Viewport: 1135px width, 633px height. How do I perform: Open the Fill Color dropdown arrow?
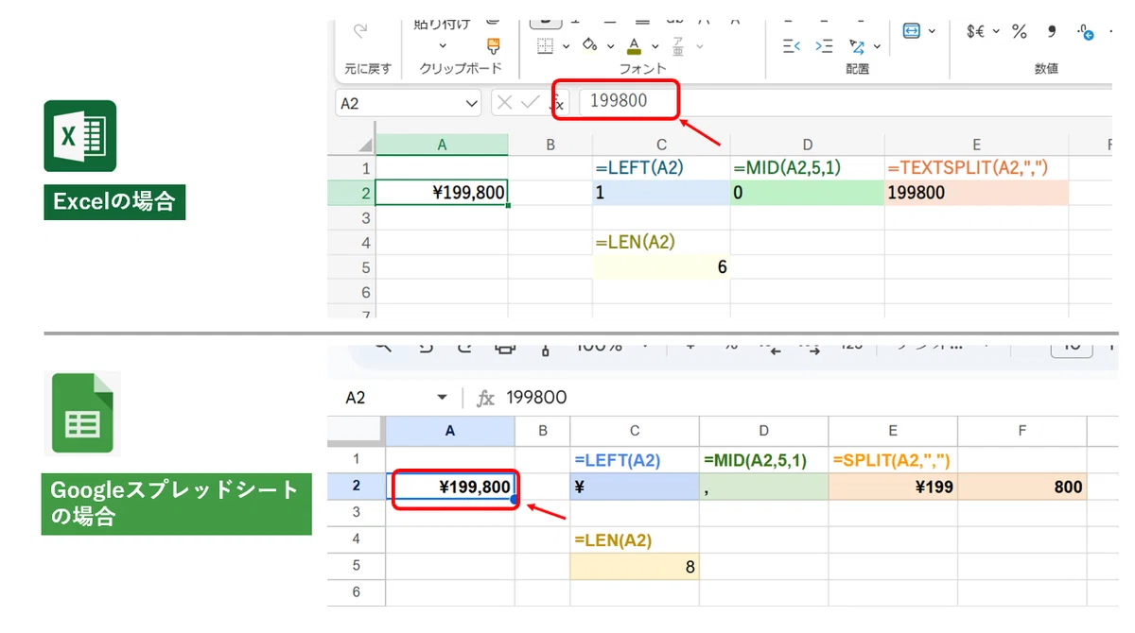pos(611,45)
